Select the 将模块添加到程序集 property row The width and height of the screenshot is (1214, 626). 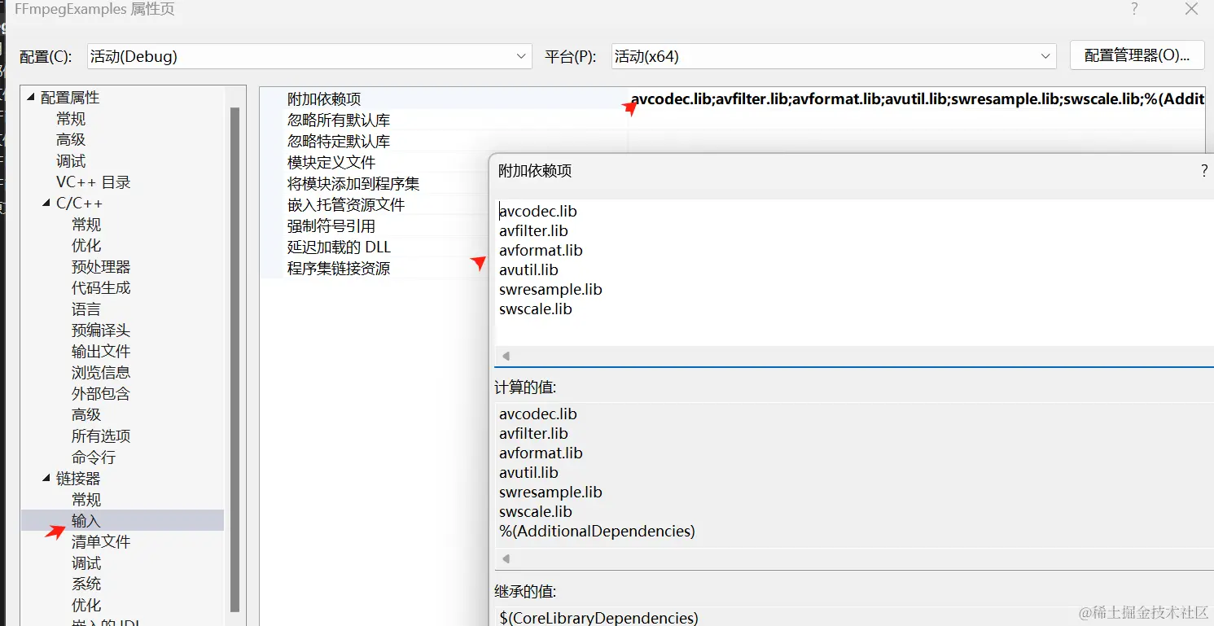[353, 183]
